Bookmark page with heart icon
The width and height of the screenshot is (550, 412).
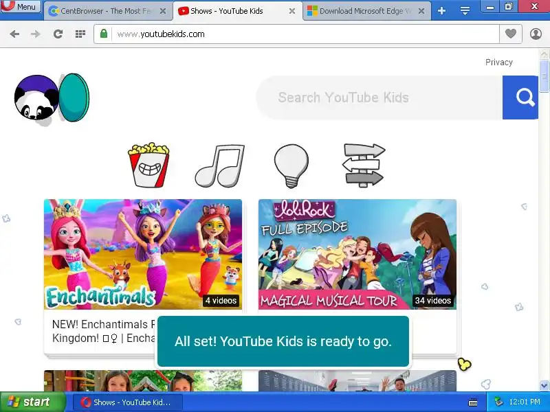511,34
